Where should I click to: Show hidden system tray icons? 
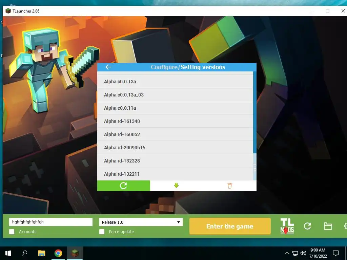(287, 253)
